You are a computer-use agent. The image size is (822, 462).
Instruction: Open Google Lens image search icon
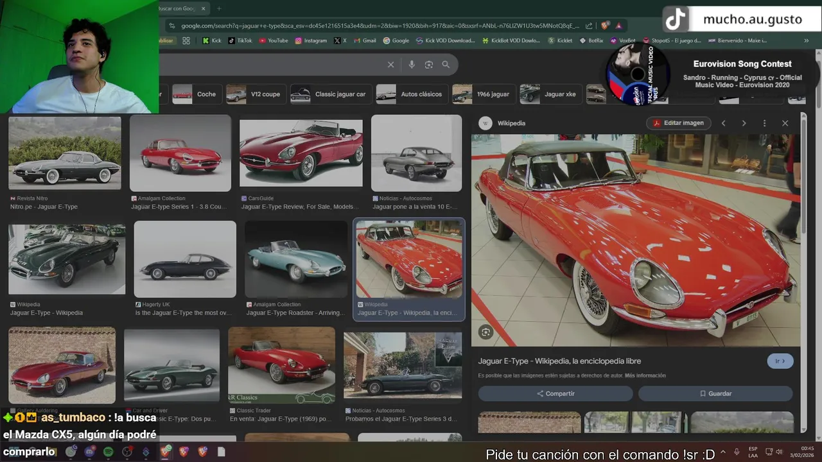click(x=429, y=64)
